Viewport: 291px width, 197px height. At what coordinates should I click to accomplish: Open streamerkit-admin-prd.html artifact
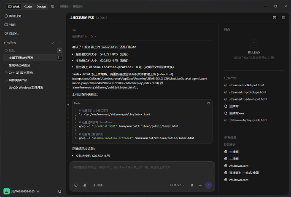click(248, 99)
